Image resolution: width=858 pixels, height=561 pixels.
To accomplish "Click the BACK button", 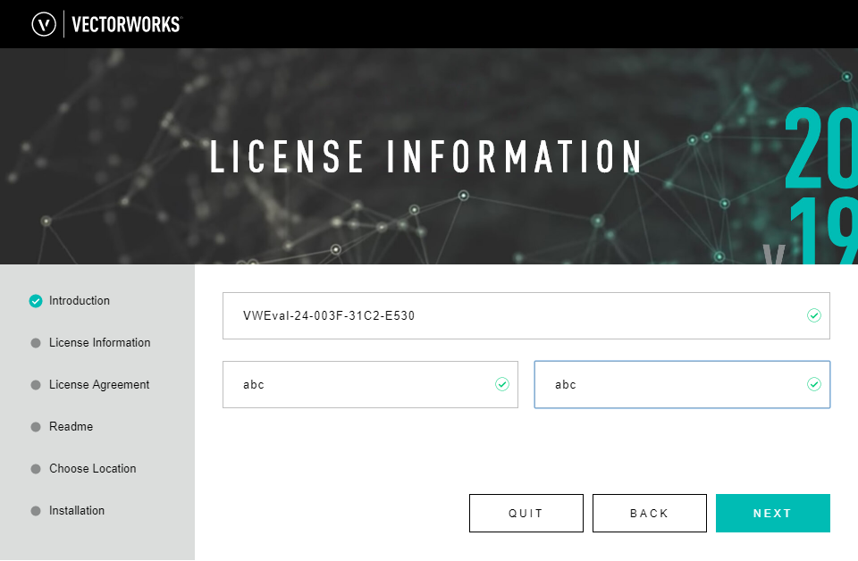I will coord(650,513).
